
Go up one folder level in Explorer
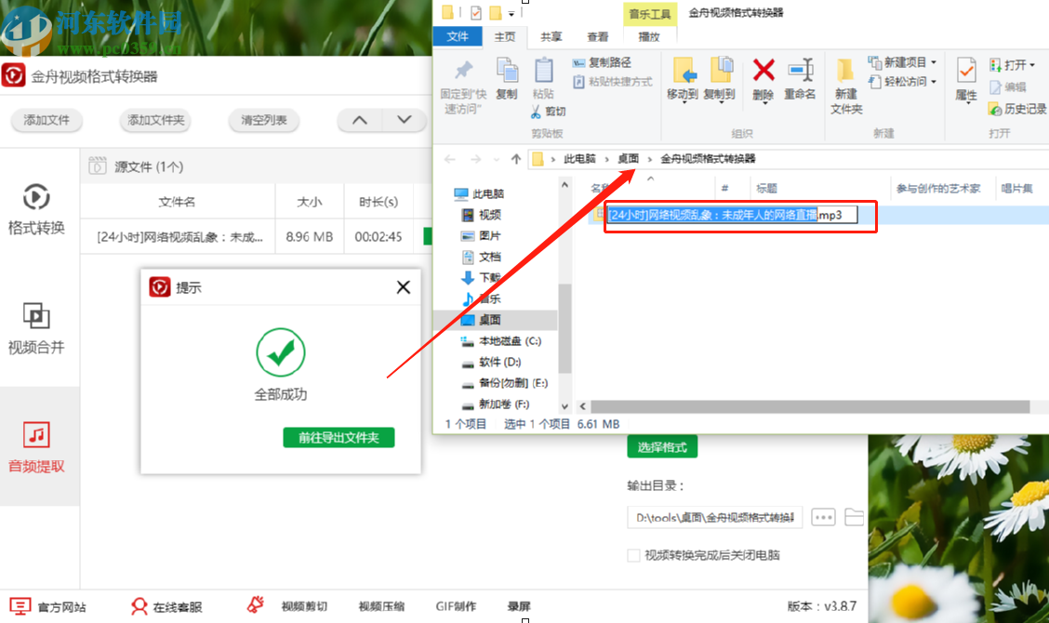click(x=516, y=159)
